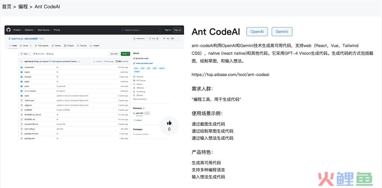Open the 编程 breadcrumb category link
The height and width of the screenshot is (188, 382).
pos(23,6)
